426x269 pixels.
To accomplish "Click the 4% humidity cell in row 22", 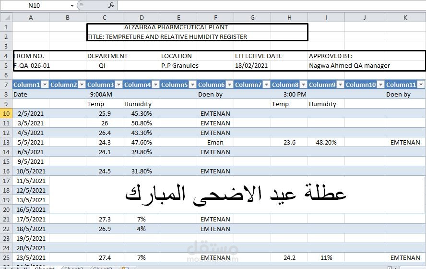I will (142, 229).
